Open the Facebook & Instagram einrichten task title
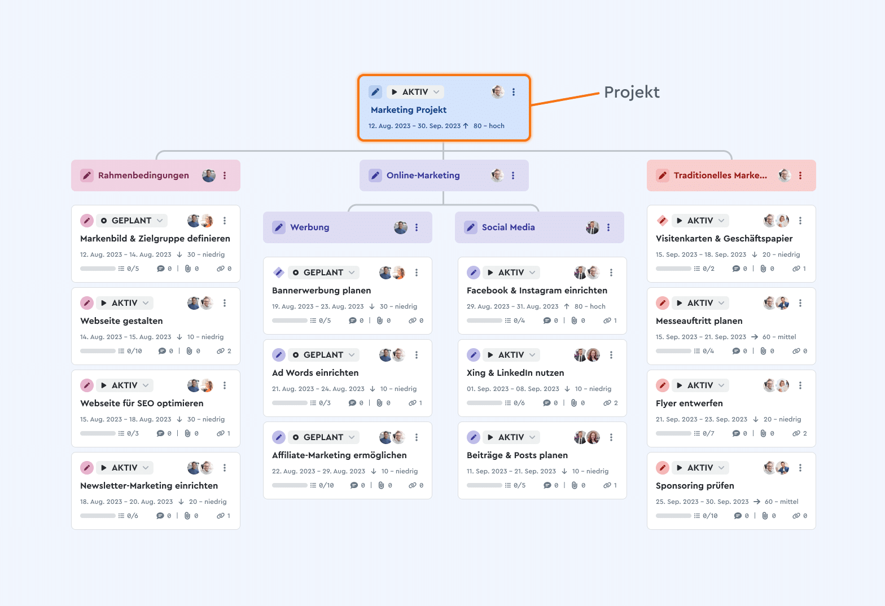 [537, 291]
